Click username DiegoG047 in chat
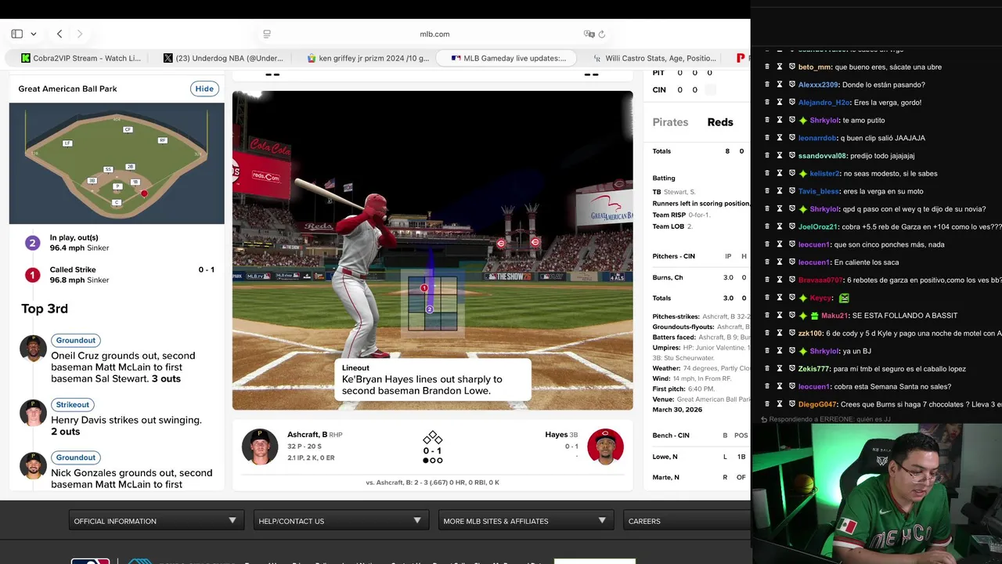The image size is (1002, 564). [817, 404]
